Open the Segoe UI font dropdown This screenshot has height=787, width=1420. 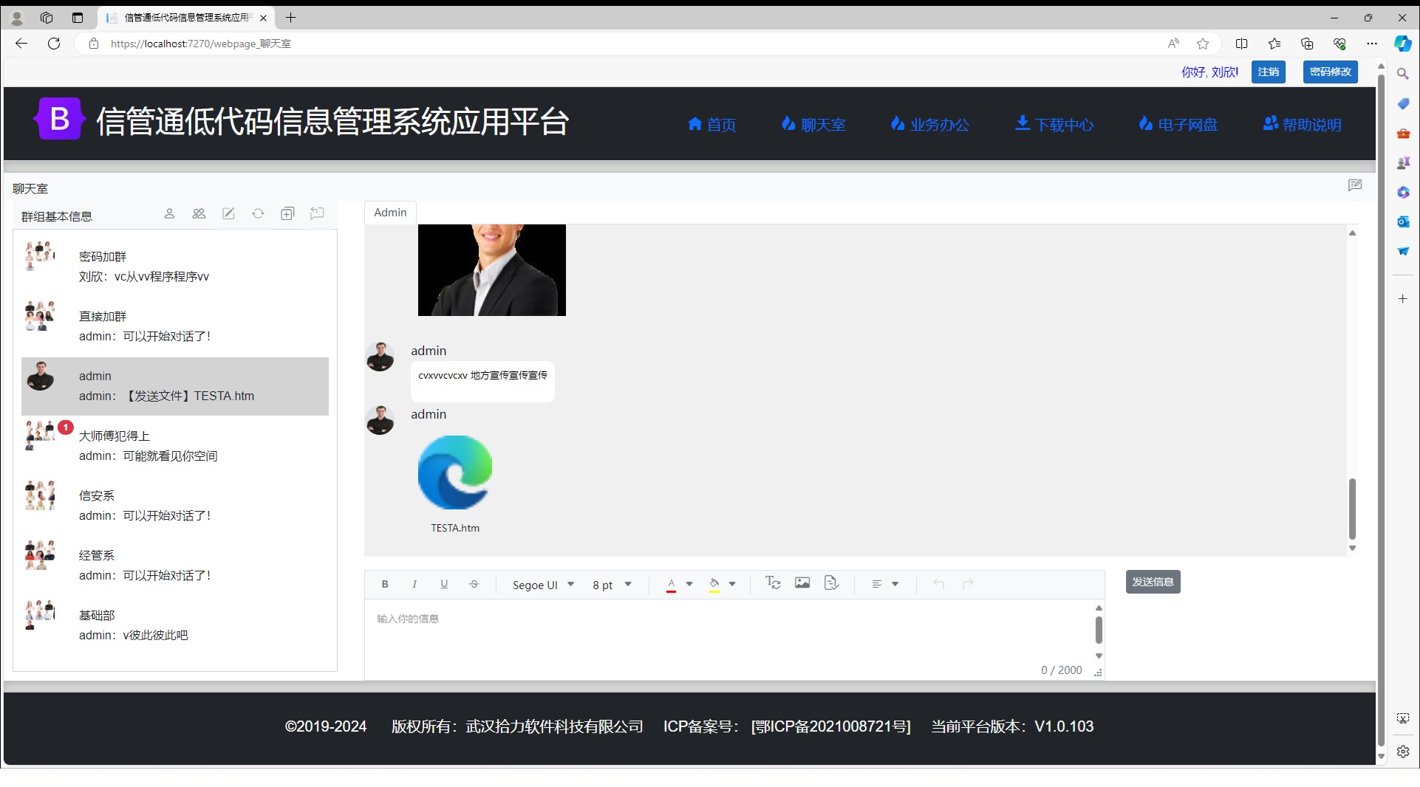[542, 584]
